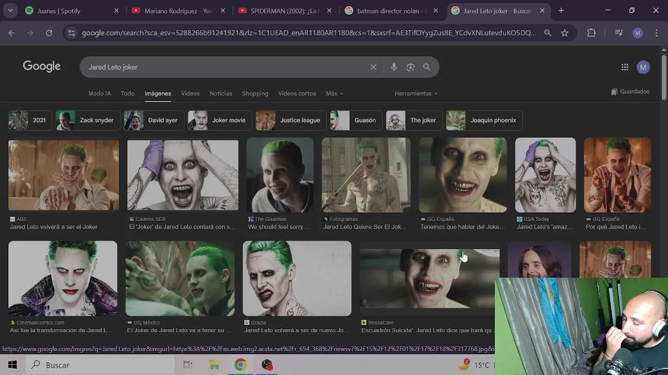Clear the search box with X

tap(373, 67)
